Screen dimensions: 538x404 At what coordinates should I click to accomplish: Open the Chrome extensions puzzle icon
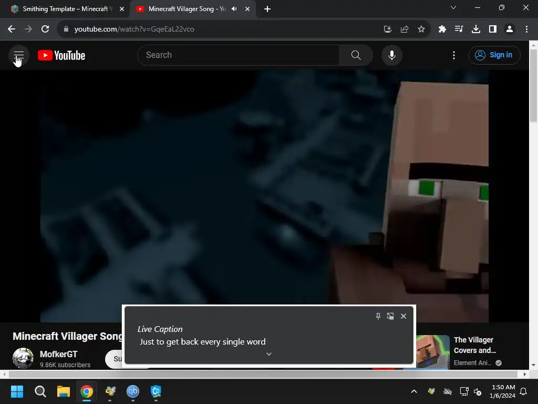pyautogui.click(x=442, y=29)
